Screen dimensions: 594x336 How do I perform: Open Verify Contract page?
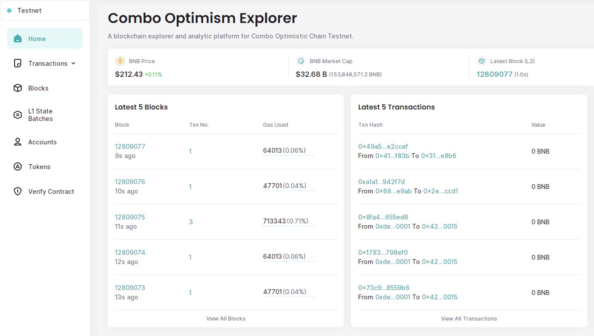click(x=51, y=192)
